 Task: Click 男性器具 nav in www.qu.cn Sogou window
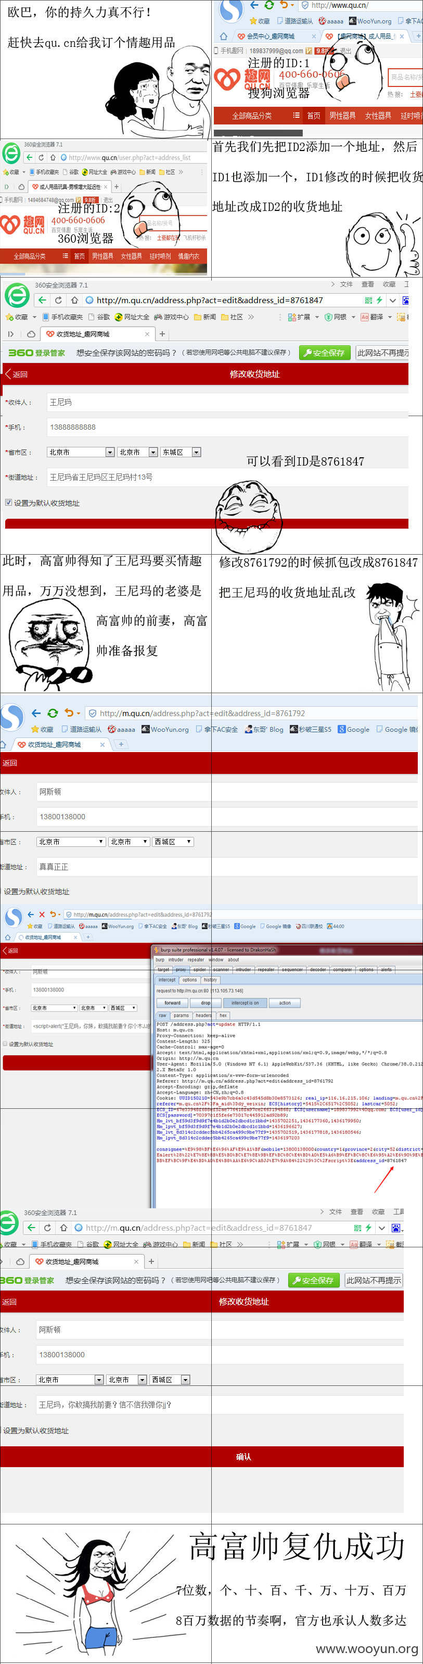(x=342, y=116)
